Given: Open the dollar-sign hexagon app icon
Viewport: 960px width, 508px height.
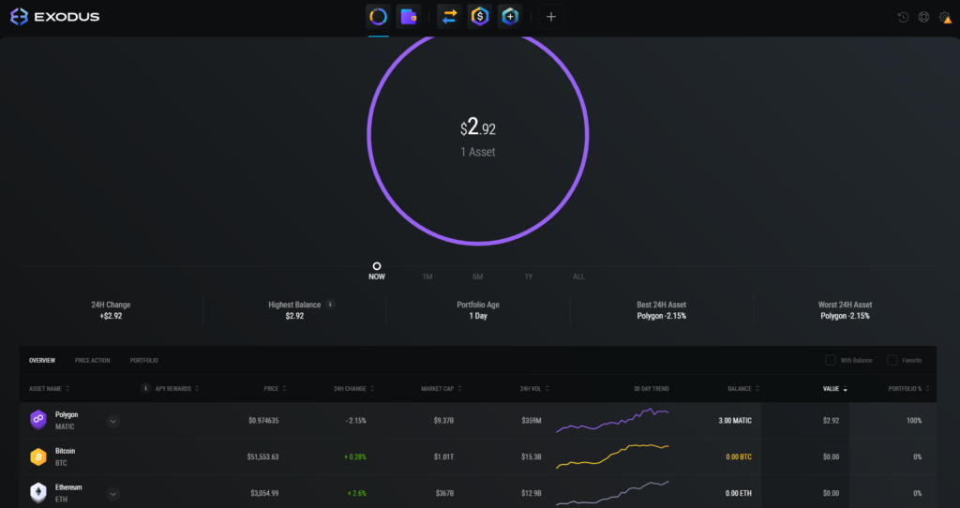Looking at the screenshot, I should [480, 17].
